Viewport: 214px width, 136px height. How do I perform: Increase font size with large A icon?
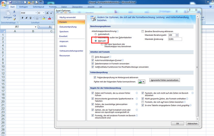pyautogui.click(x=47, y=13)
